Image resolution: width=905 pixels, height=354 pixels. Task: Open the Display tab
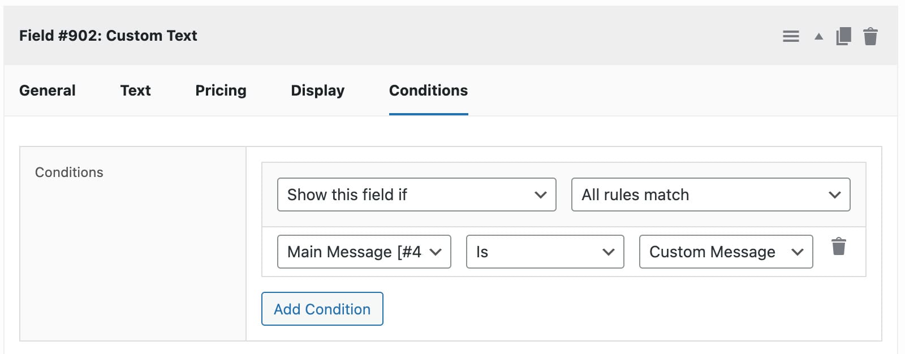click(x=317, y=90)
